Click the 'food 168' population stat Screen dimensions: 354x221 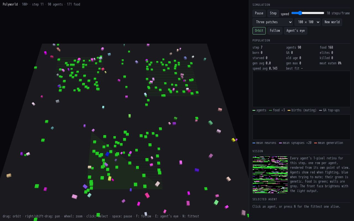326,48
